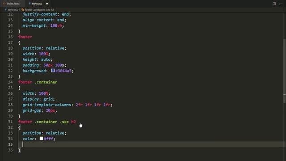Click the '#fff' hex value text
The width and height of the screenshot is (286, 161).
pyautogui.click(x=48, y=139)
